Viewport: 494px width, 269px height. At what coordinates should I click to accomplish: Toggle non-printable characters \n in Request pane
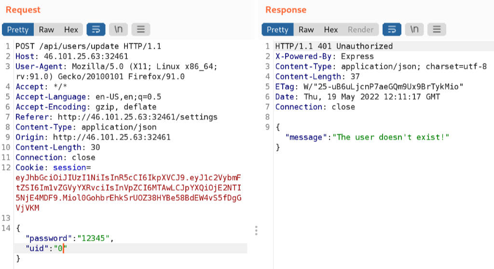pyautogui.click(x=118, y=29)
